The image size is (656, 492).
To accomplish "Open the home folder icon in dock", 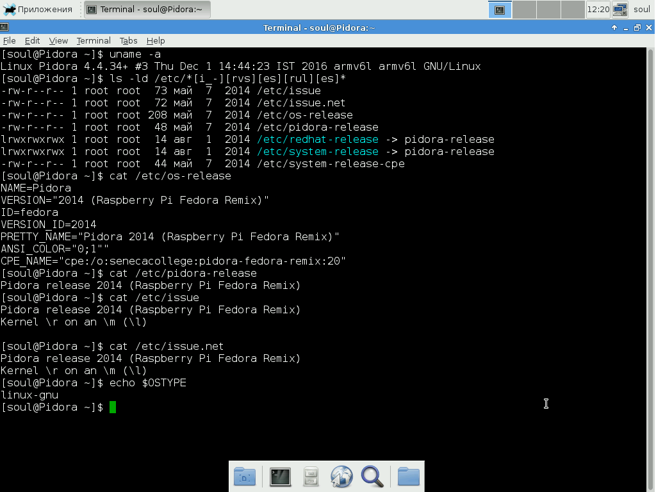I will point(408,476).
